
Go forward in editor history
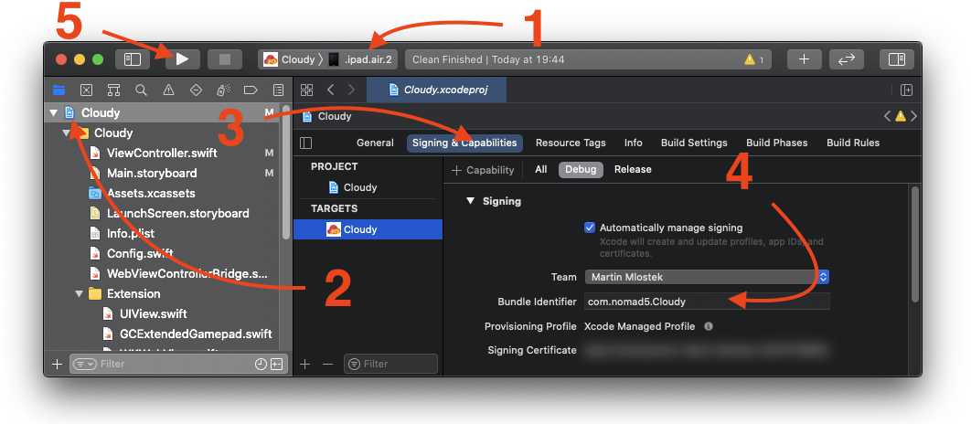(x=352, y=90)
